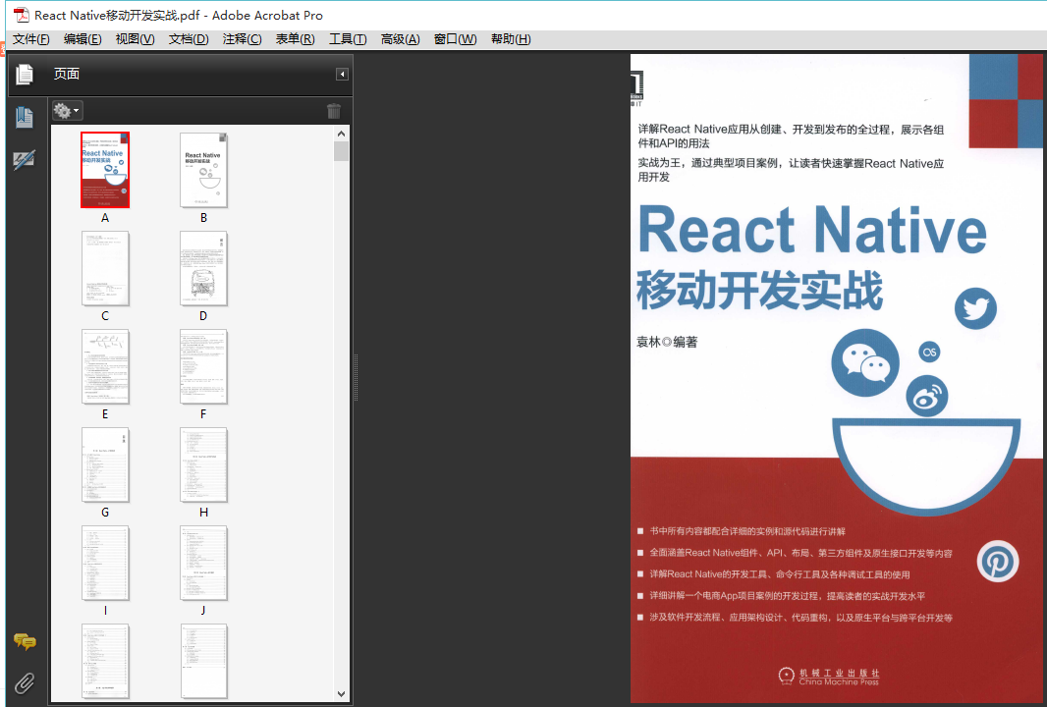
Task: Select page thumbnail C
Action: pos(105,268)
